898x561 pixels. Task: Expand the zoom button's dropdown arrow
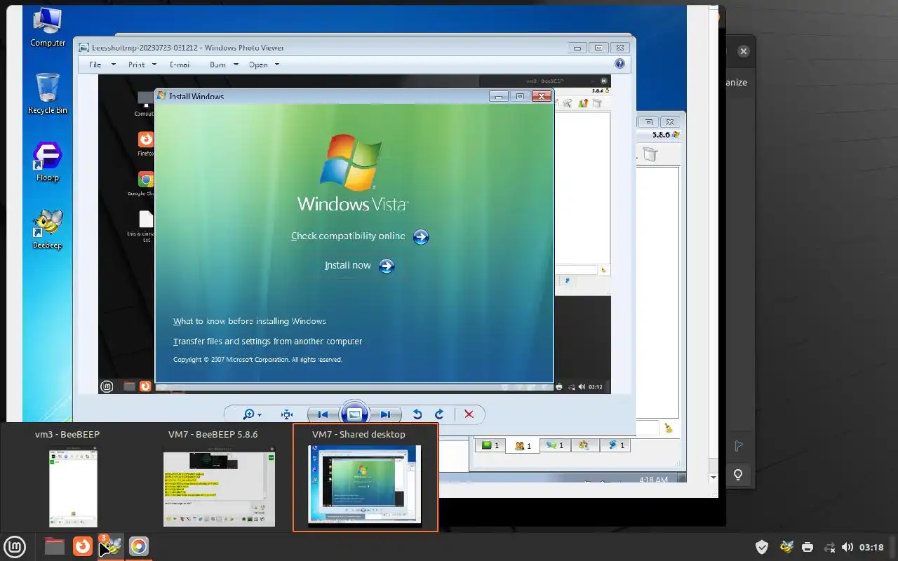coord(260,415)
